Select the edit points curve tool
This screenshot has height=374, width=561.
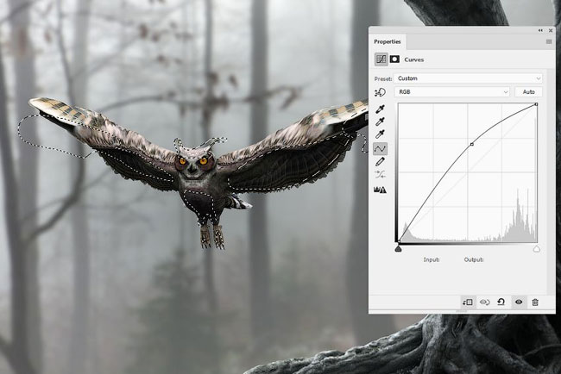tap(380, 148)
